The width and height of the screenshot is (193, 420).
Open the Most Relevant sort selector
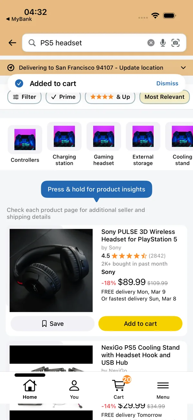click(164, 97)
